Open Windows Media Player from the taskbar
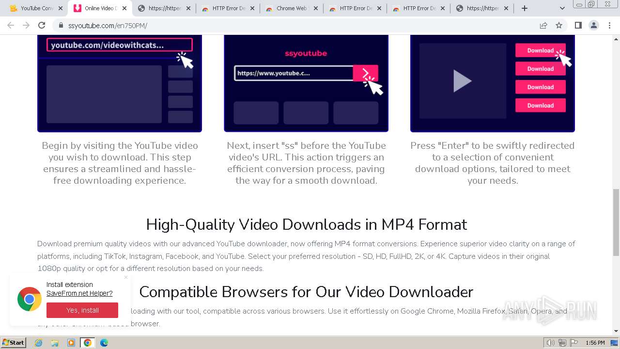The image size is (620, 349). (x=71, y=343)
